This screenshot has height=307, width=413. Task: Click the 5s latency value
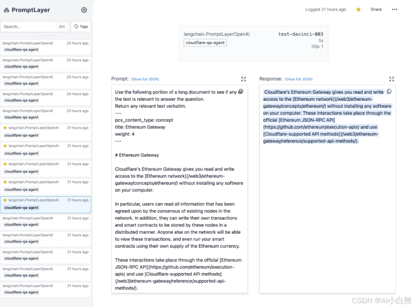(321, 40)
